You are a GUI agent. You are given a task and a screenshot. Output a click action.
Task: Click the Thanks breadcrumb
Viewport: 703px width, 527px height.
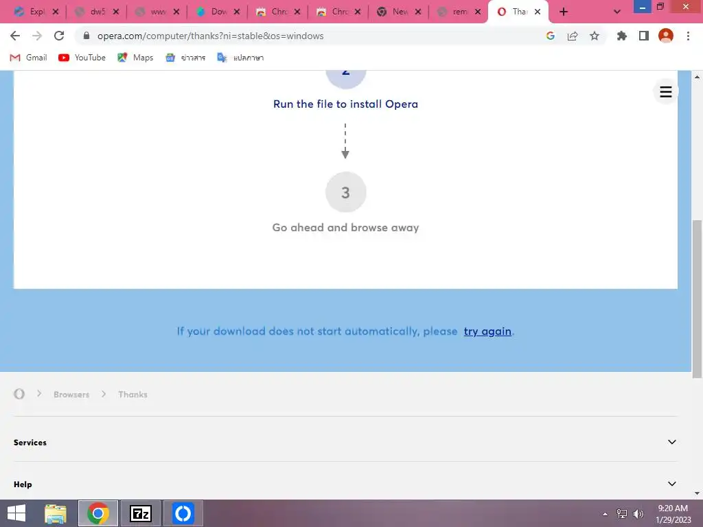click(x=132, y=395)
